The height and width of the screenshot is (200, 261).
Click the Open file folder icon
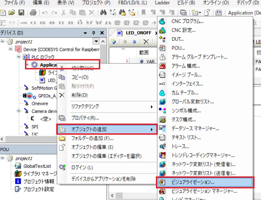tap(11, 12)
